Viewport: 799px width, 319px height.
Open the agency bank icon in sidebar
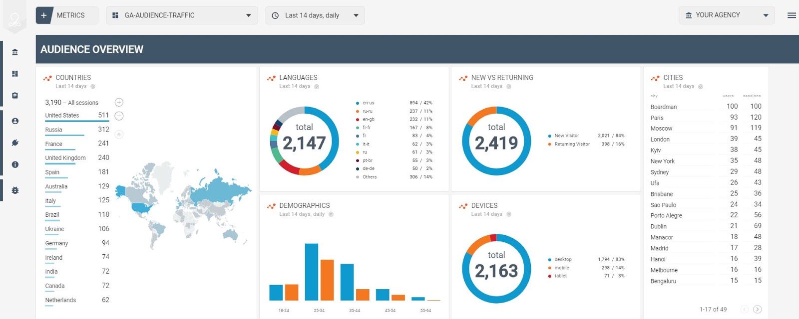click(x=15, y=52)
